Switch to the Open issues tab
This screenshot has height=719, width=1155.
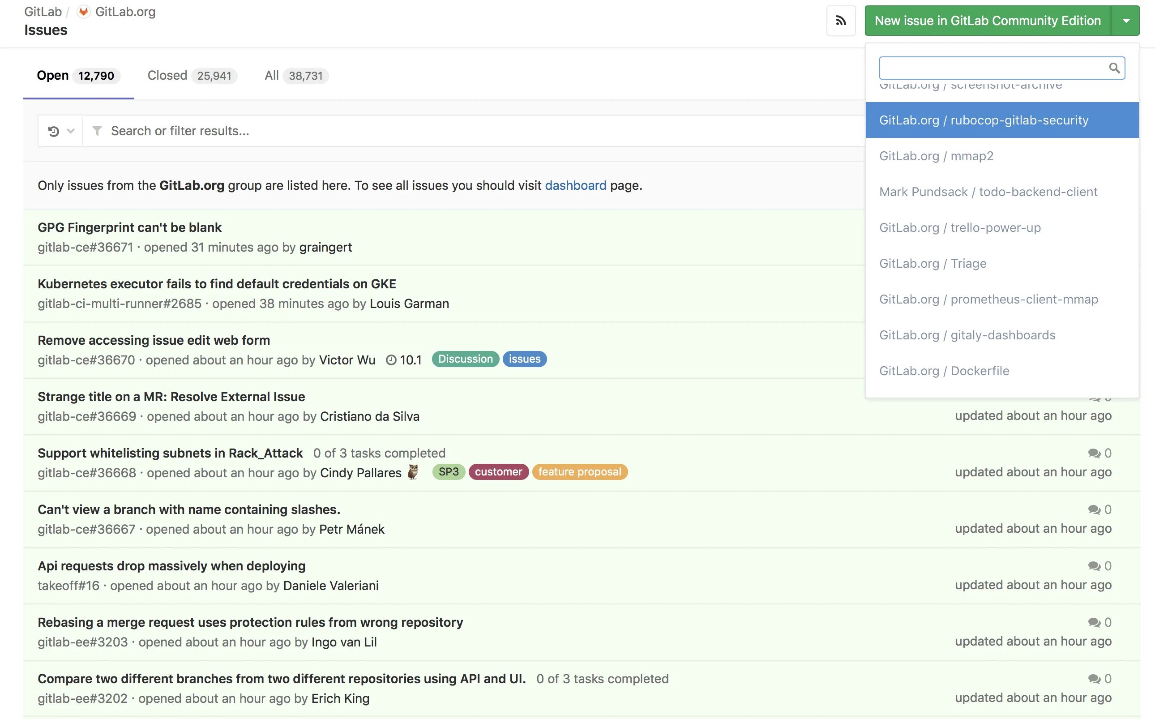78,76
